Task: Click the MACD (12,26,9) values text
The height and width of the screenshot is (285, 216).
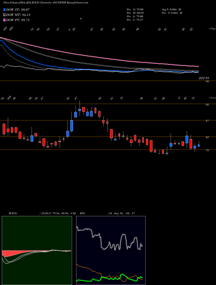Action: [57, 213]
